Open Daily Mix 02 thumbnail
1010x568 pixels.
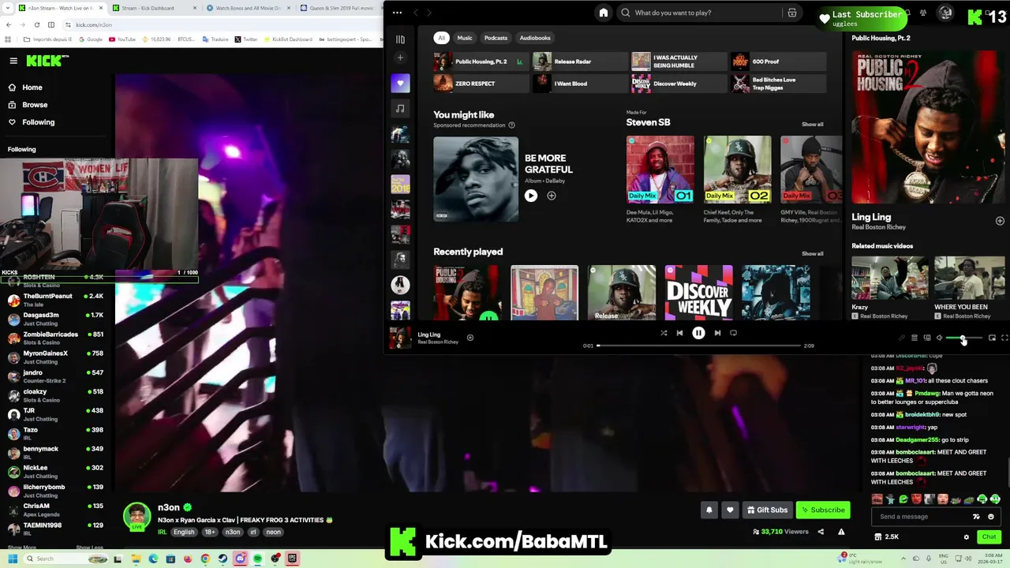(x=737, y=169)
